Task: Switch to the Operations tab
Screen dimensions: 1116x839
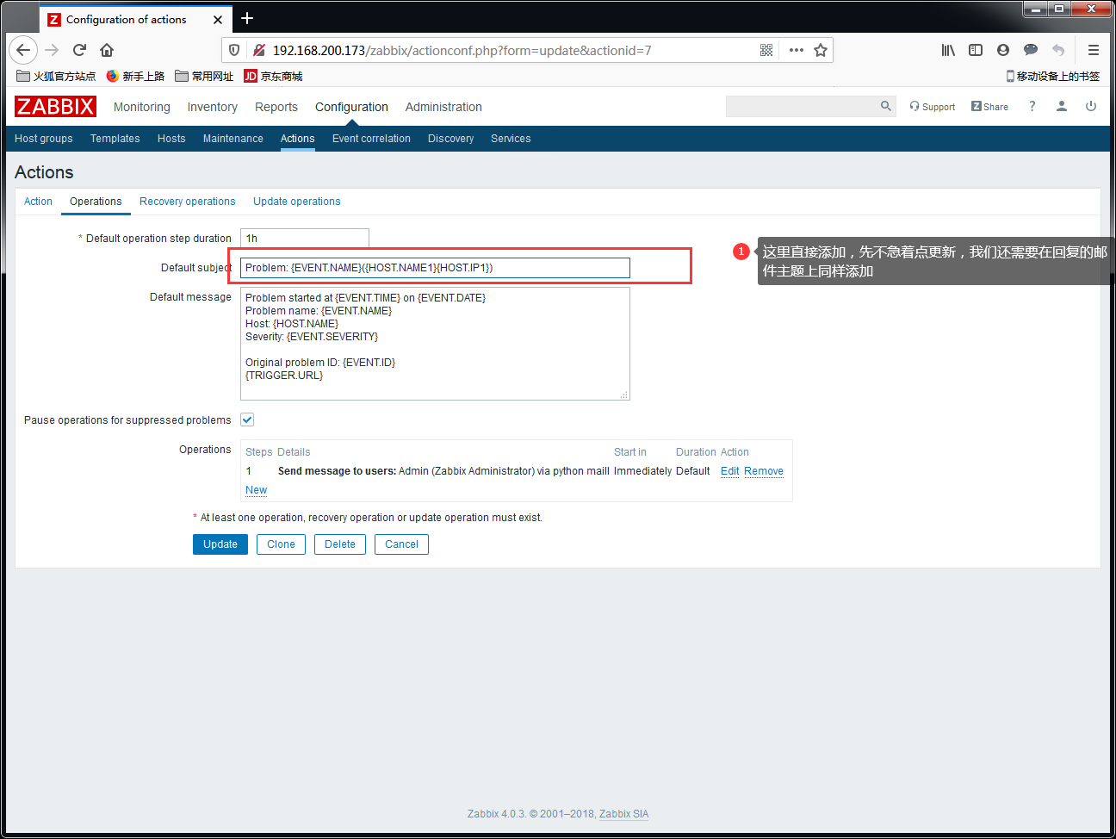Action: [96, 202]
